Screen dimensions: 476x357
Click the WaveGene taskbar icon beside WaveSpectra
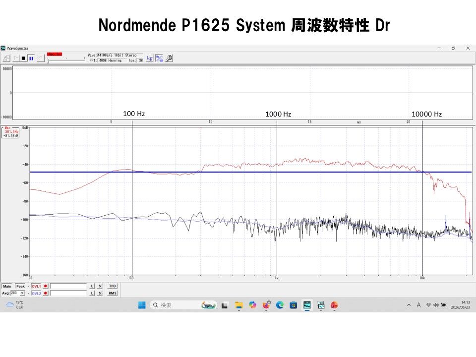[321, 305]
